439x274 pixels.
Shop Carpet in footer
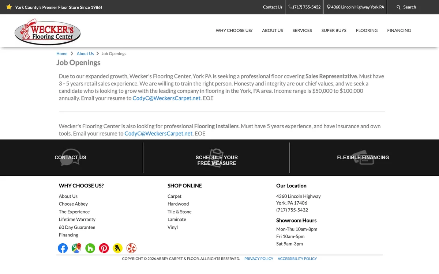175,196
